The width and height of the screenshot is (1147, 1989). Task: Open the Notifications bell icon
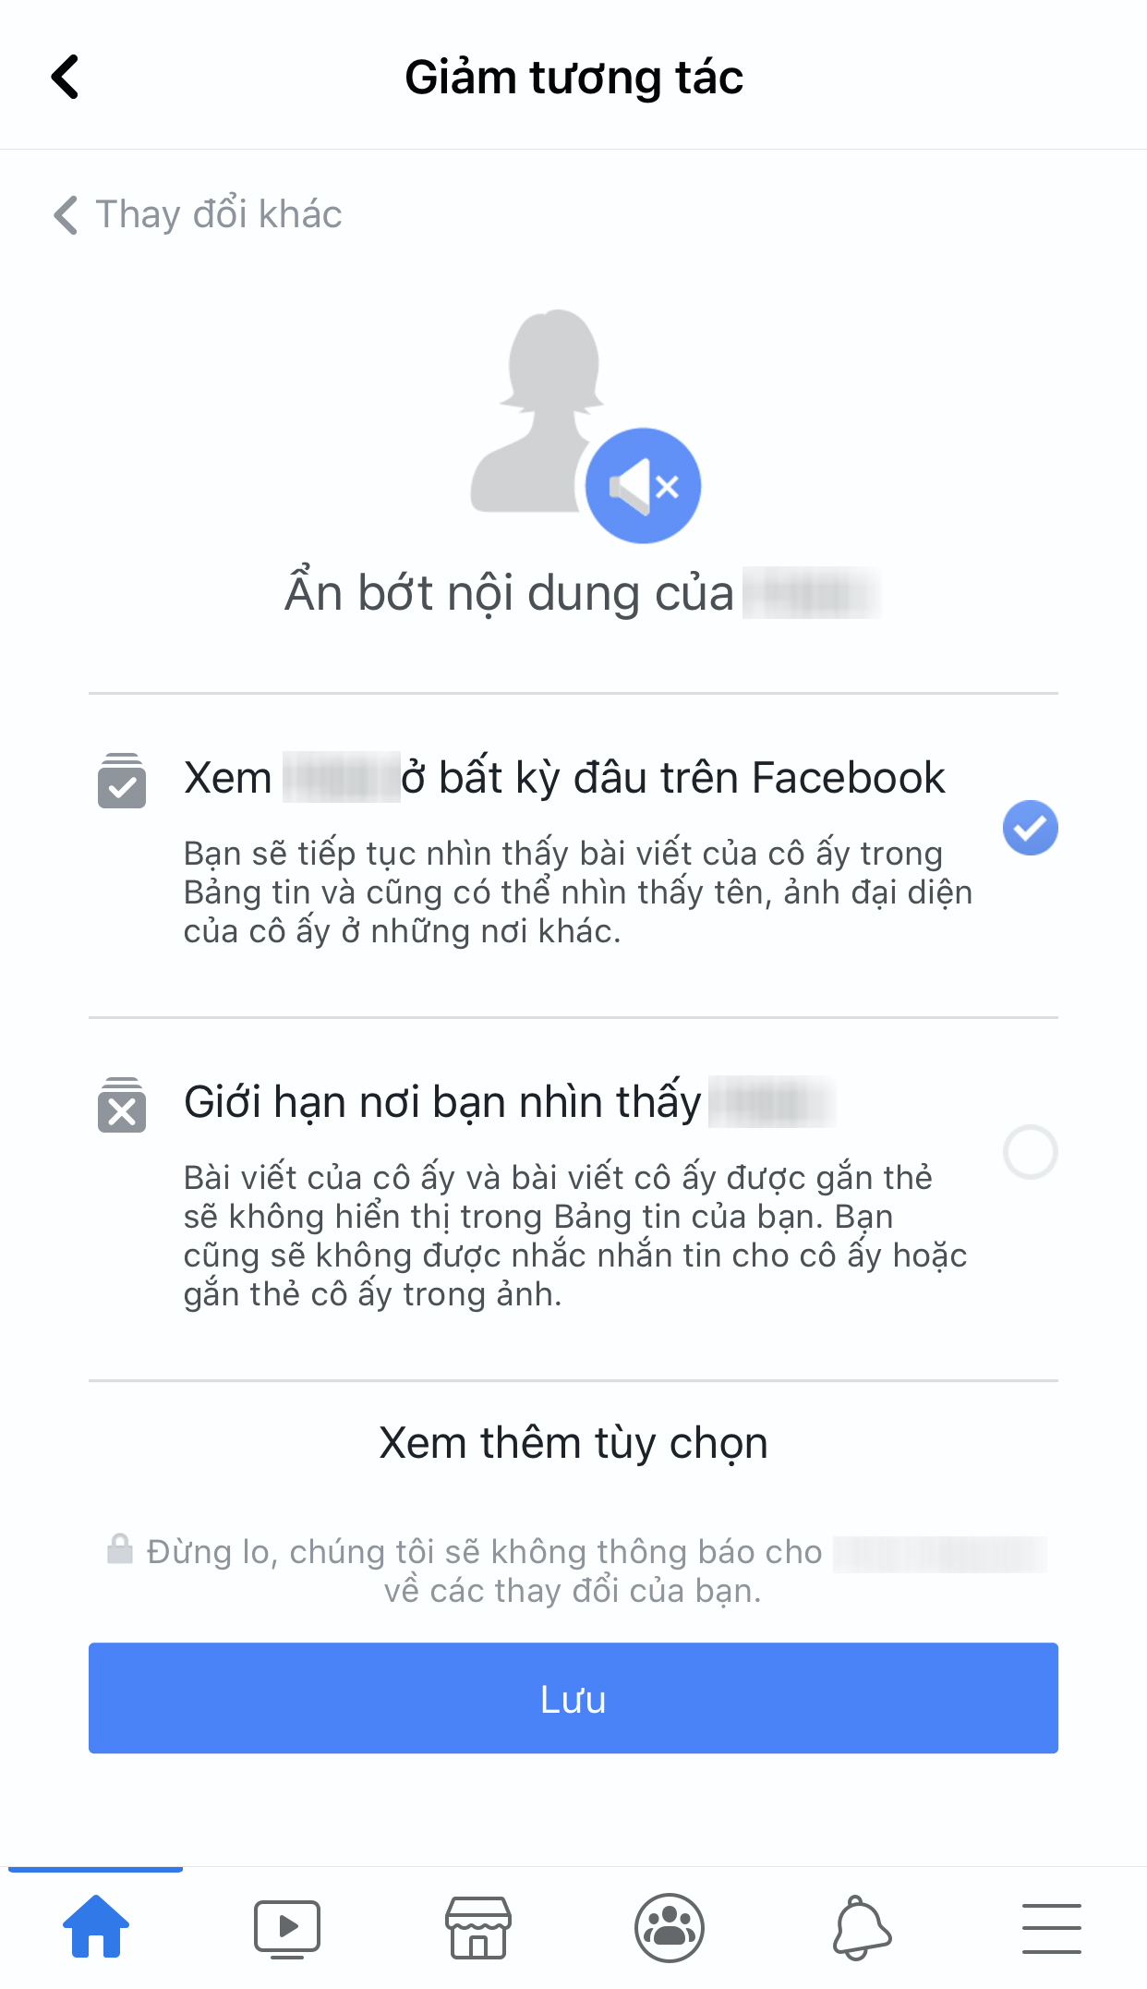point(862,1928)
